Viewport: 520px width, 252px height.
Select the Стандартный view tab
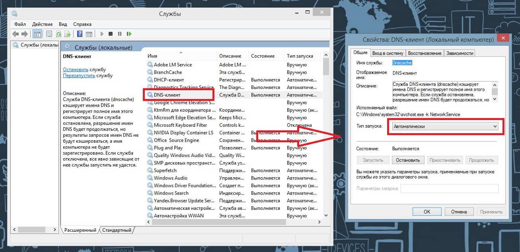point(117,230)
